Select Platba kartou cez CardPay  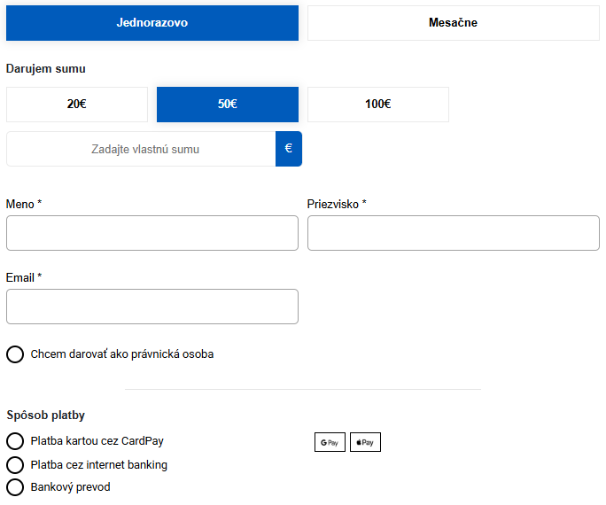tap(15, 441)
